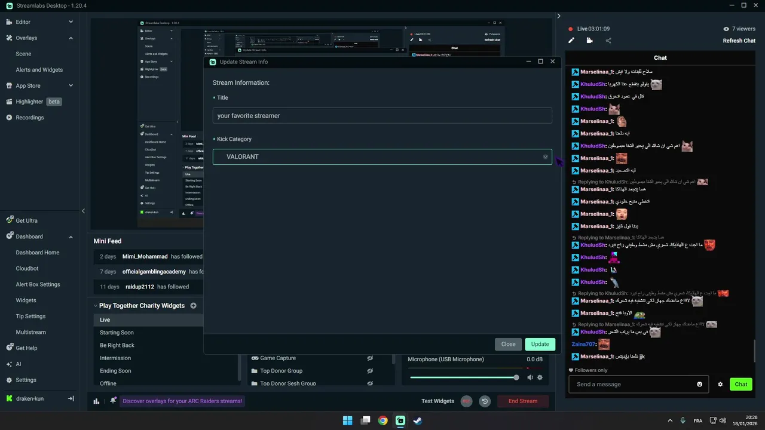This screenshot has height=430, width=765.
Task: Mute the USB Microphone speaker icon
Action: (x=530, y=377)
